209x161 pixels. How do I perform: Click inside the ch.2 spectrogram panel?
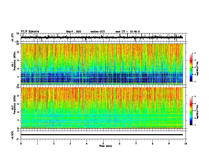[x=102, y=108]
